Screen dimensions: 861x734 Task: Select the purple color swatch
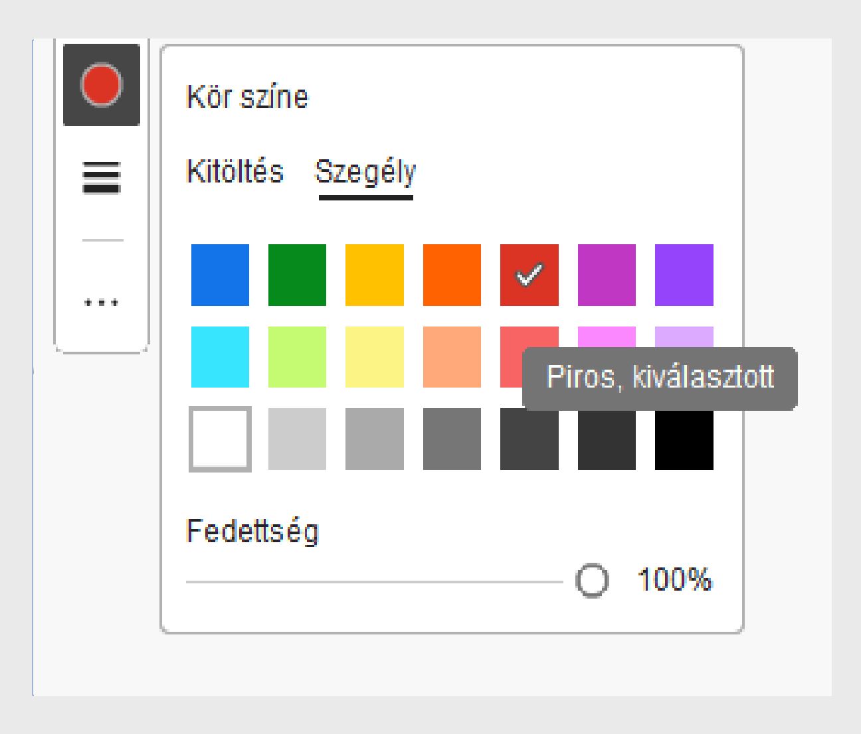click(x=684, y=275)
